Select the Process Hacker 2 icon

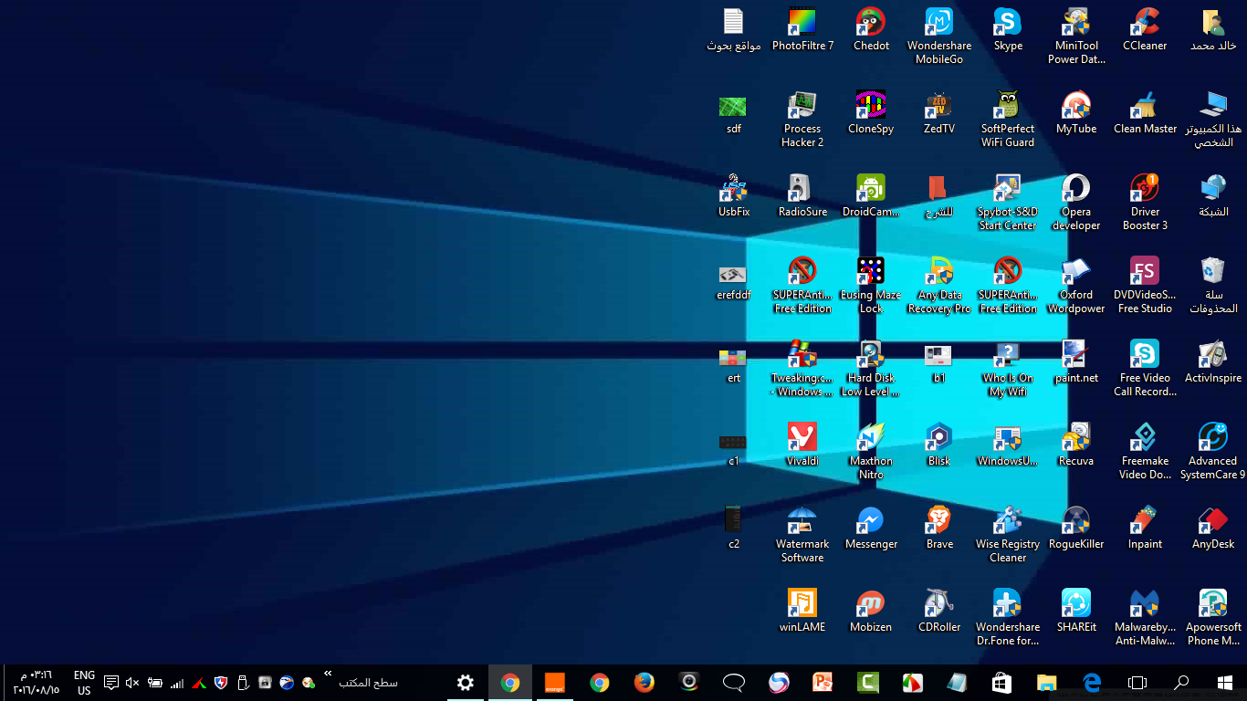pos(802,120)
